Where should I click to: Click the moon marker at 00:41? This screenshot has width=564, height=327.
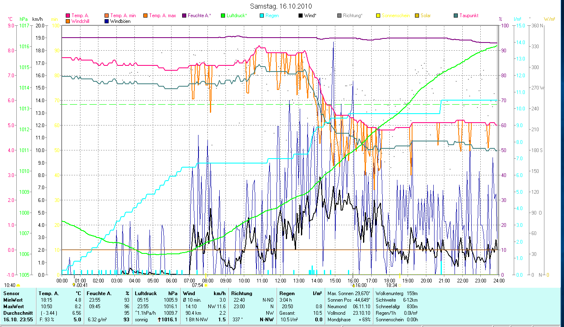coord(74,284)
